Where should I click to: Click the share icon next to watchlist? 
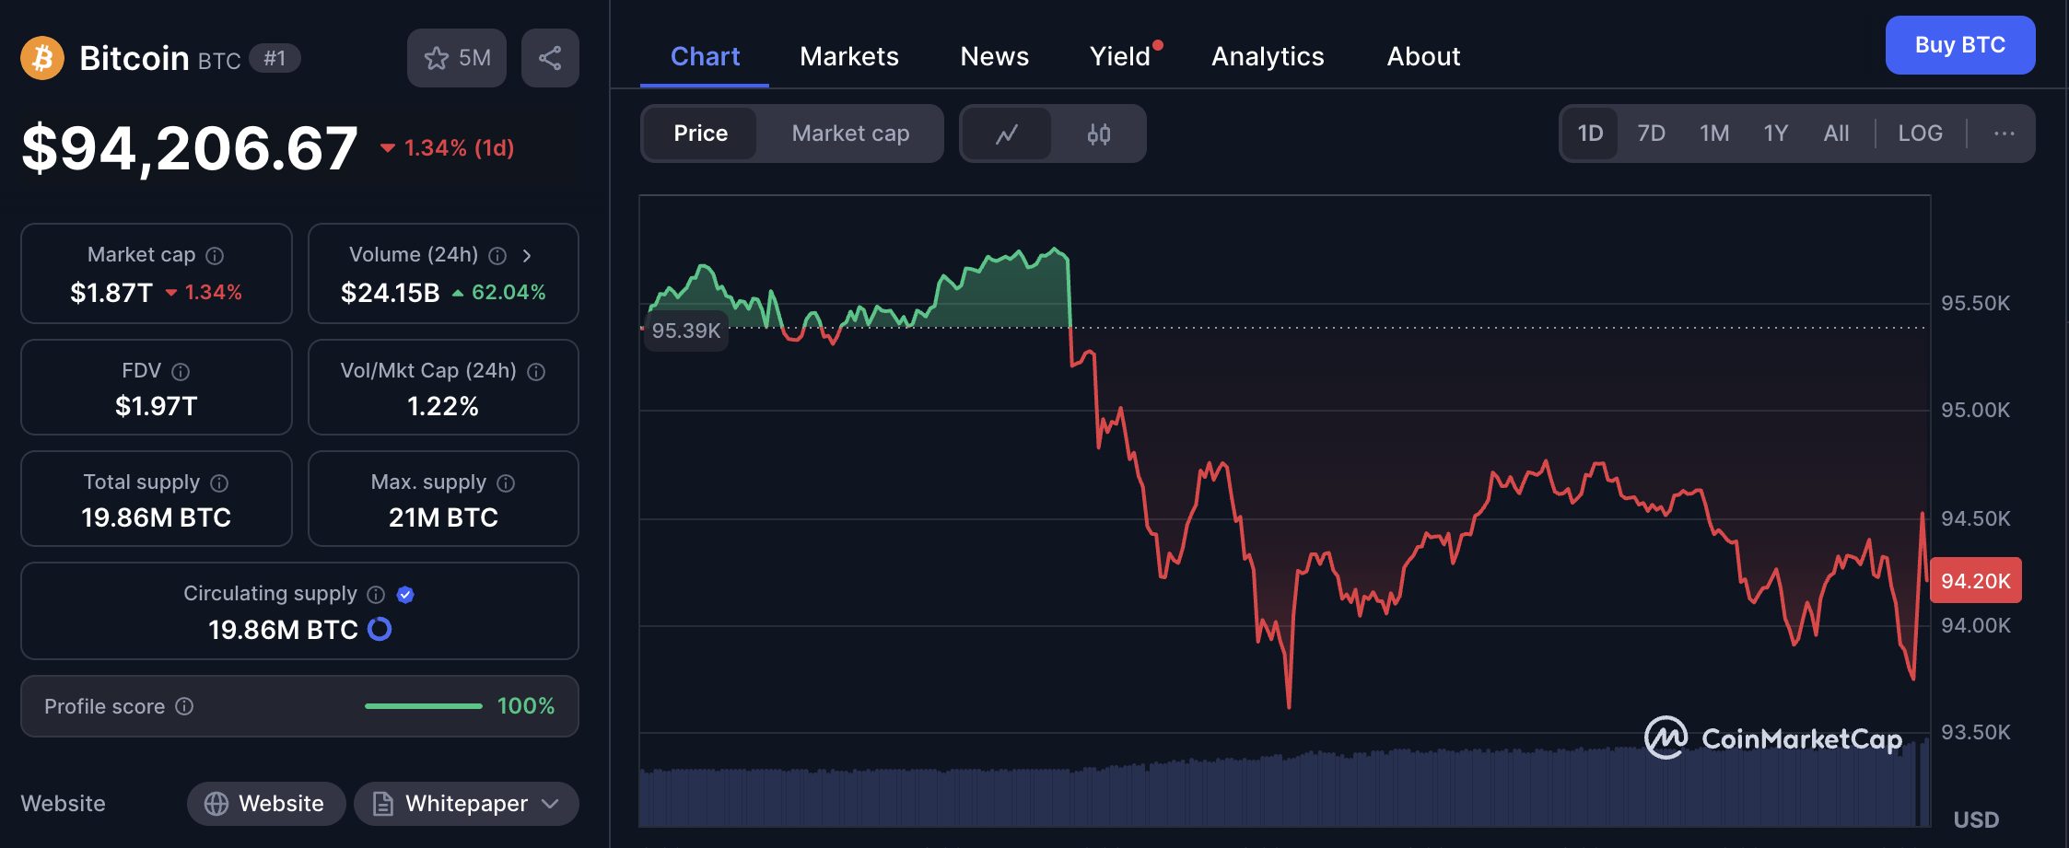click(550, 57)
